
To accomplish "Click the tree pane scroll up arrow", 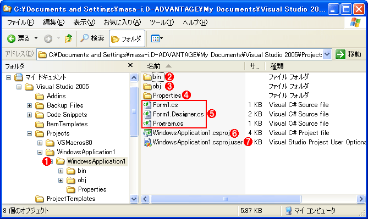I will 134,77.
